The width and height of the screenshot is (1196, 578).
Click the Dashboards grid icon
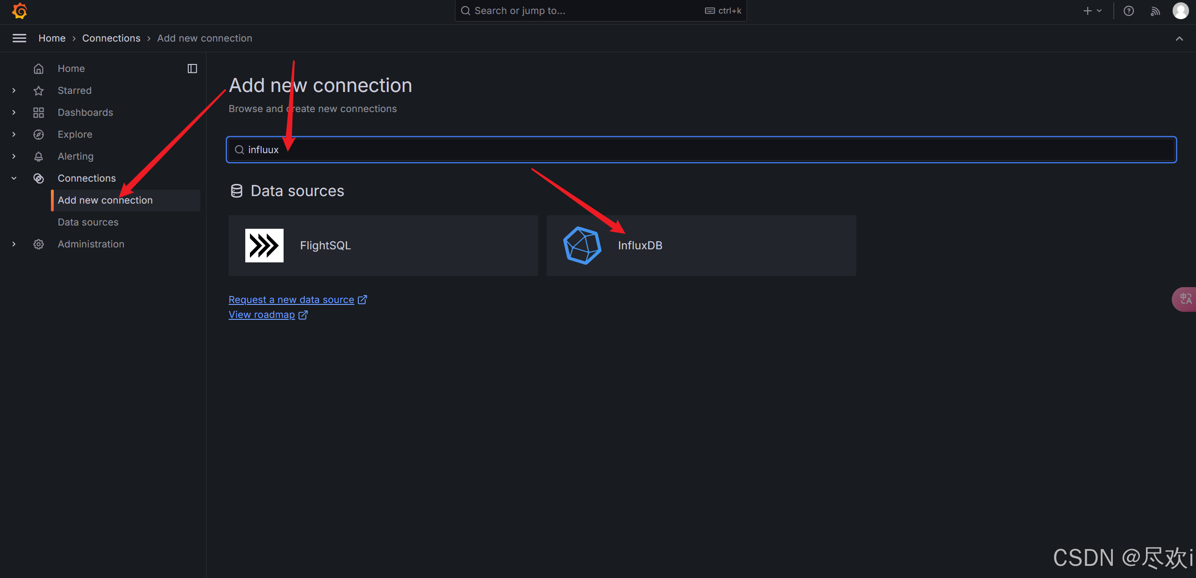pyautogui.click(x=38, y=113)
